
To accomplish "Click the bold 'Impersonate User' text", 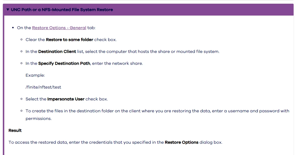I will [x=66, y=99].
